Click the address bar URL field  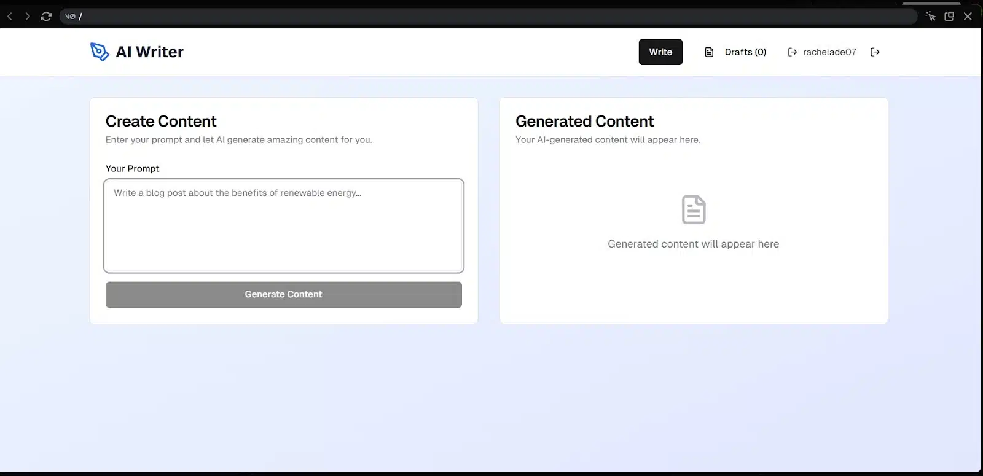tap(488, 17)
